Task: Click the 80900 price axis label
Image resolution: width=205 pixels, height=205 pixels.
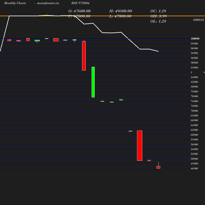Action: point(194,87)
